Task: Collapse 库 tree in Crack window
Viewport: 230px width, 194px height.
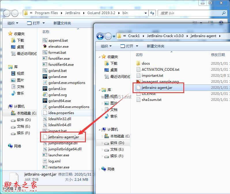Action: (99, 90)
